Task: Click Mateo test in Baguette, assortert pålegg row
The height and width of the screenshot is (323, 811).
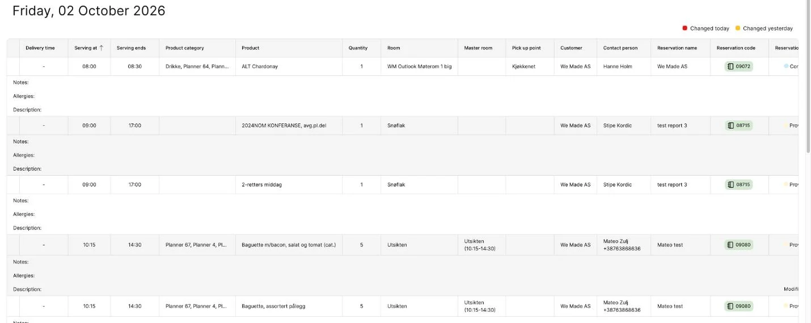Action: pos(670,306)
